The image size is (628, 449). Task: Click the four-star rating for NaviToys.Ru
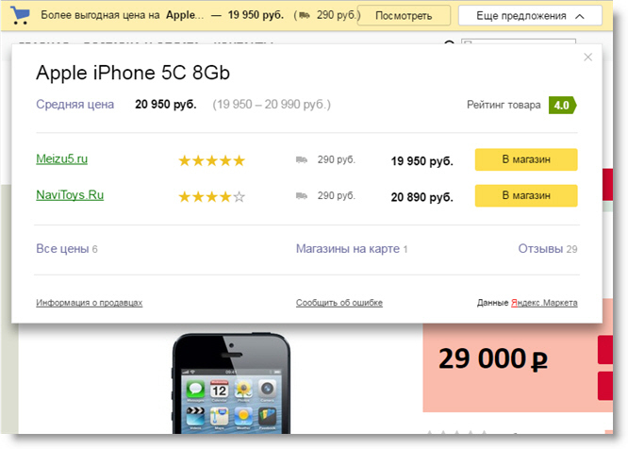click(211, 196)
